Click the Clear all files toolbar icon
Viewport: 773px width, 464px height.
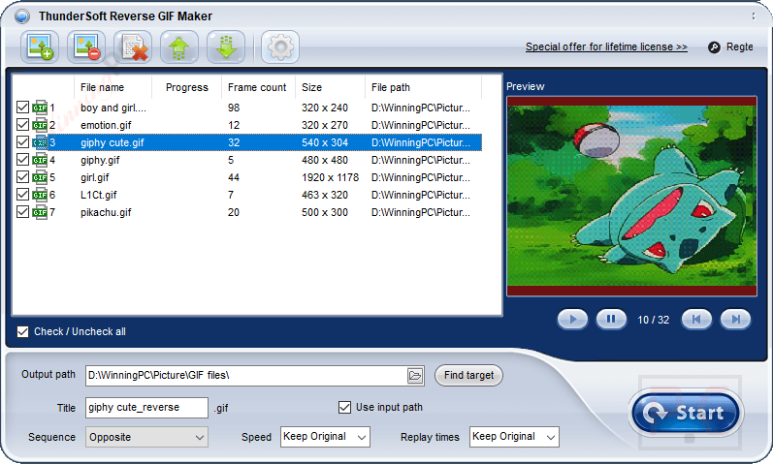click(133, 47)
